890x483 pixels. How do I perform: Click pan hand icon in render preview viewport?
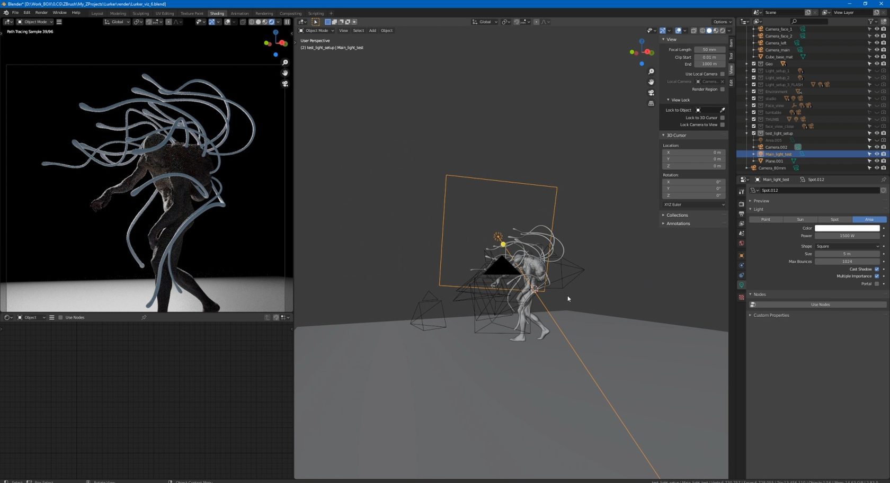285,73
